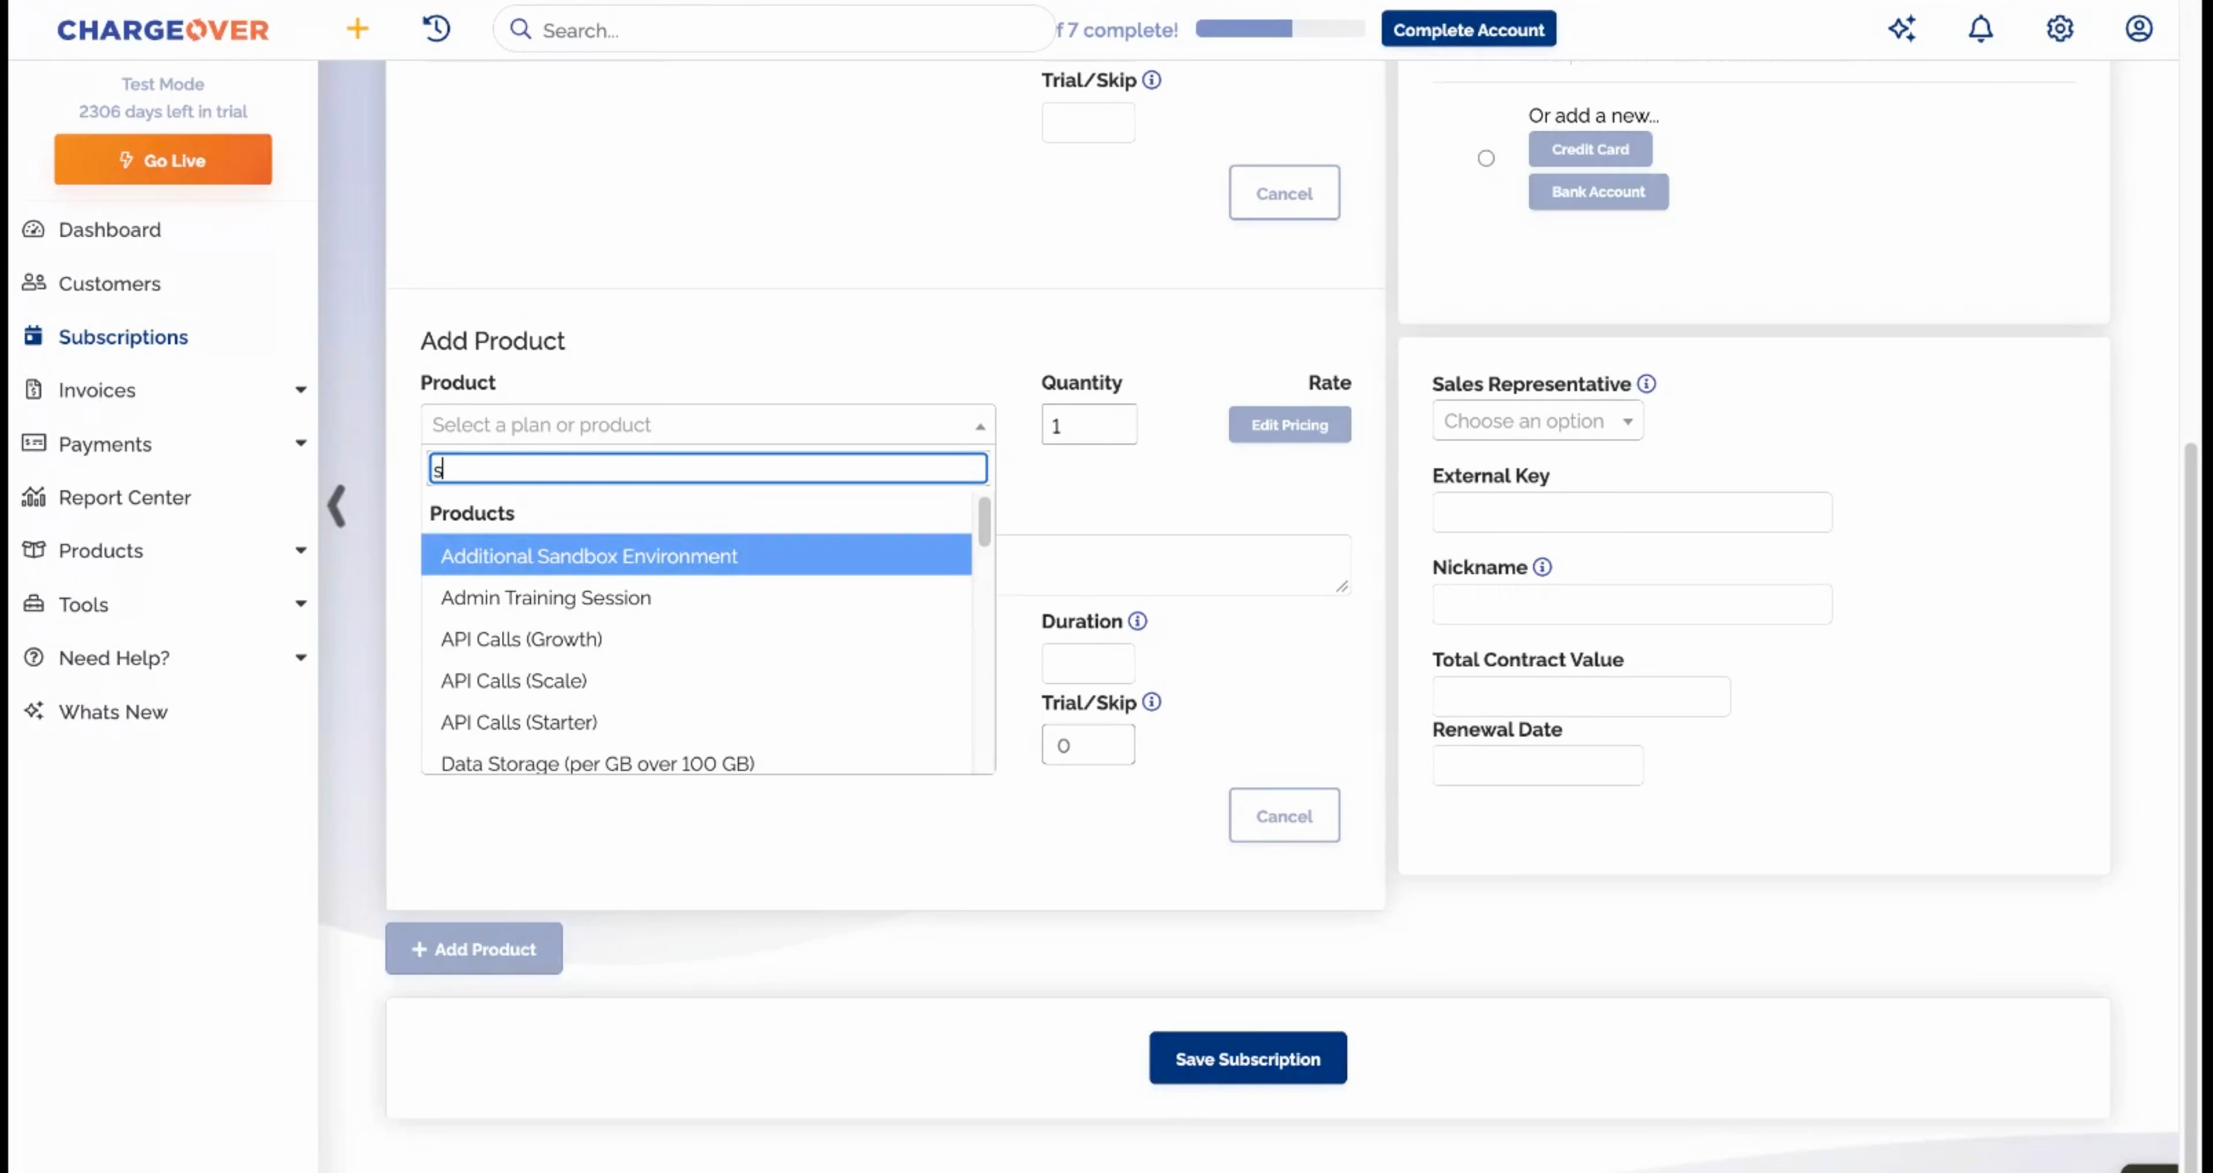Click Save Subscription

click(x=1247, y=1058)
